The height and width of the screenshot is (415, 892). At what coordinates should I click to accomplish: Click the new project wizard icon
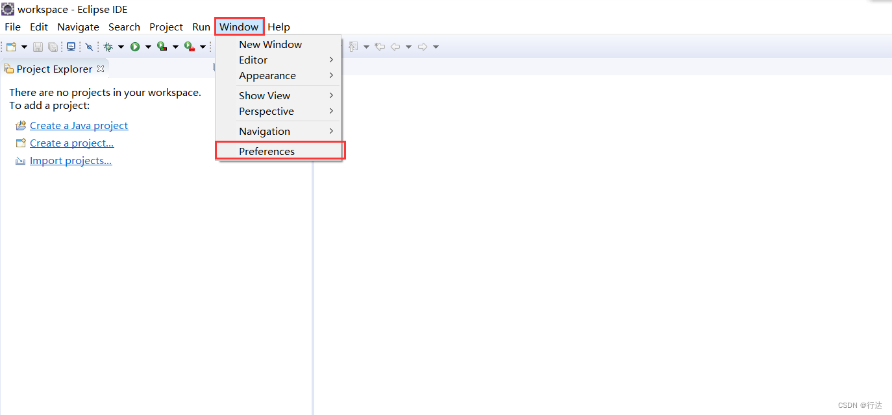(x=21, y=143)
